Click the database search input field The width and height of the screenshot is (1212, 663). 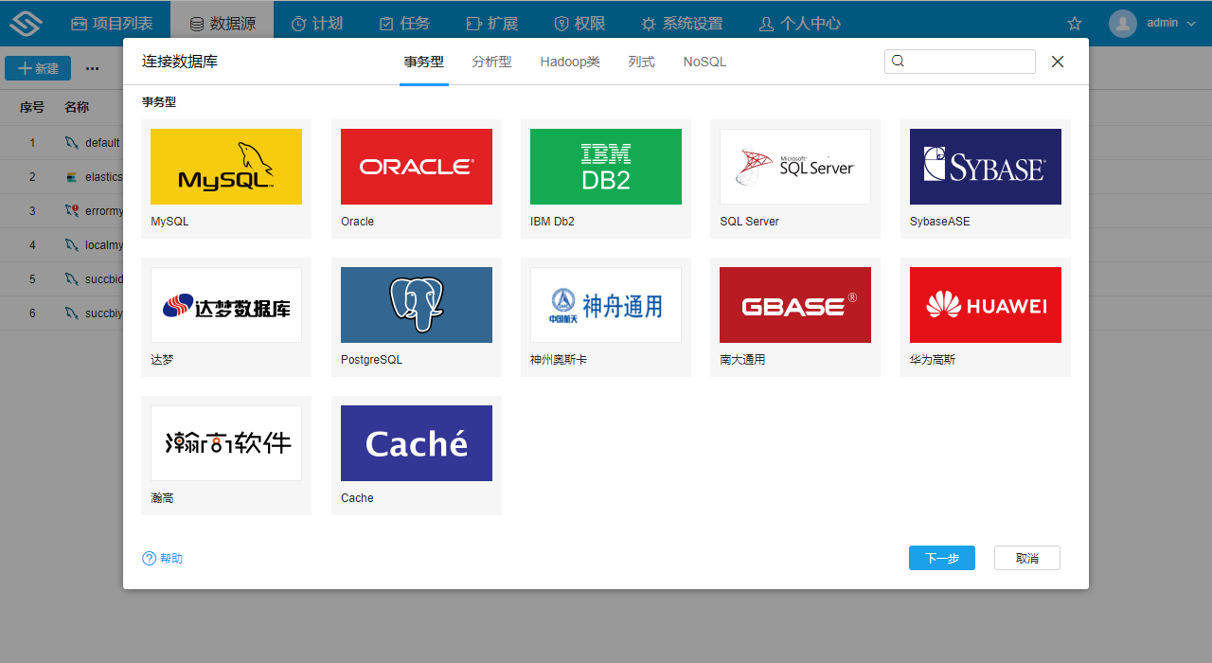tap(968, 62)
